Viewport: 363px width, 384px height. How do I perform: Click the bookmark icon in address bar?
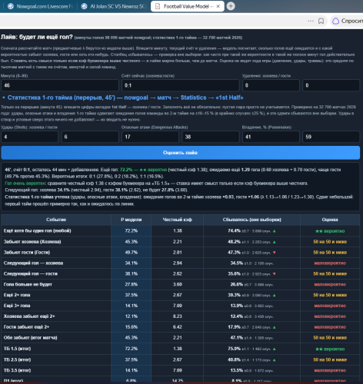(x=321, y=21)
